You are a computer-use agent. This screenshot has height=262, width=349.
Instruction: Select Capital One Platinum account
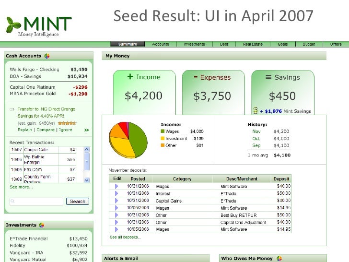click(48, 87)
